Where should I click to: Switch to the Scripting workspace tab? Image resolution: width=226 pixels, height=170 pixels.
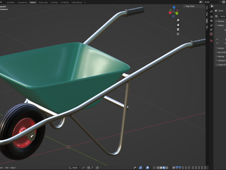[x=54, y=2]
